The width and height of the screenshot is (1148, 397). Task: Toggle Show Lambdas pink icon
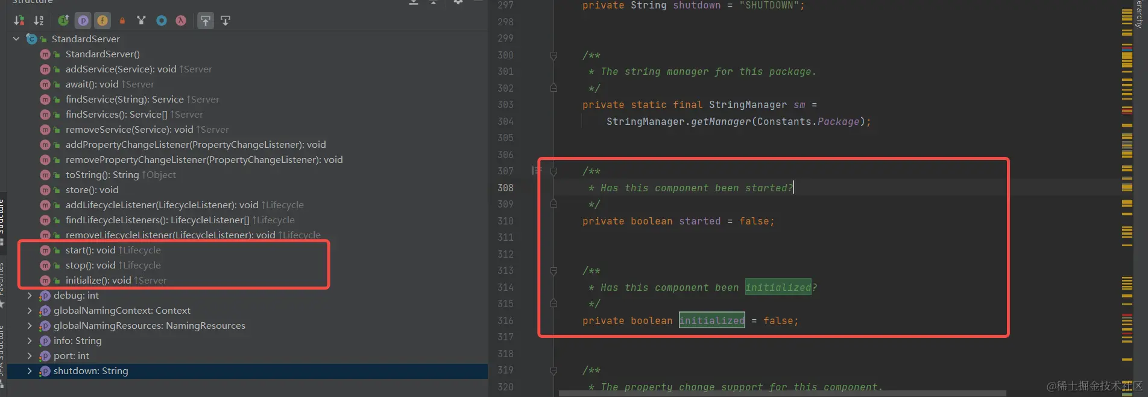(x=181, y=21)
